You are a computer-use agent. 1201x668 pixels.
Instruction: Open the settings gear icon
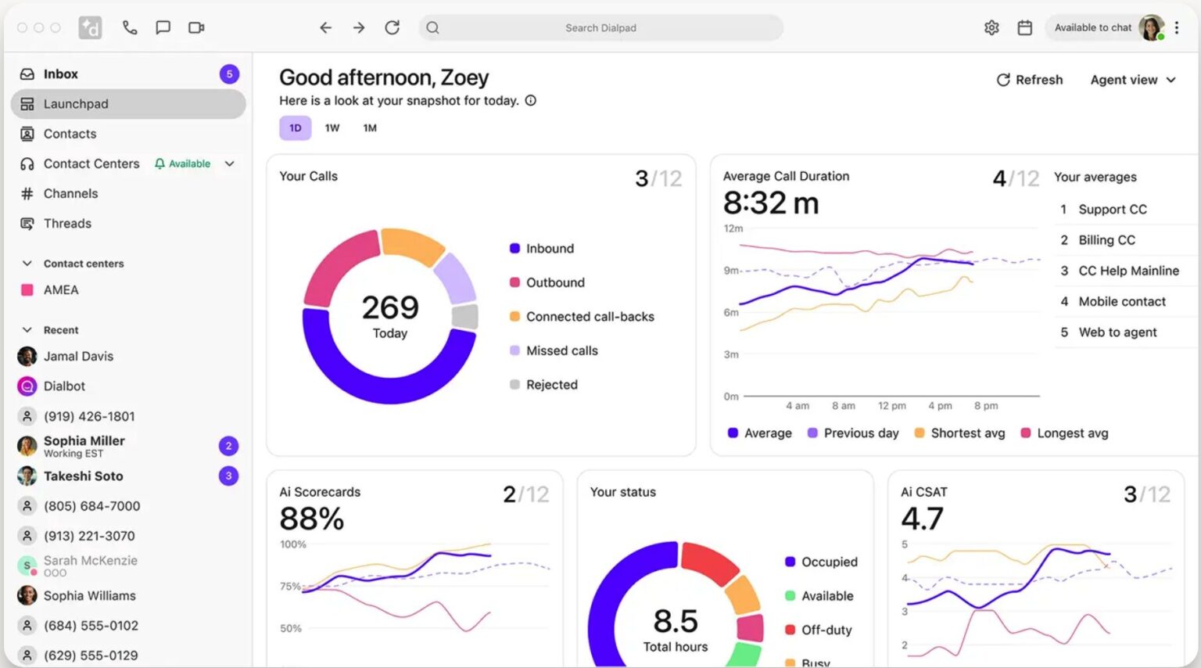[991, 27]
